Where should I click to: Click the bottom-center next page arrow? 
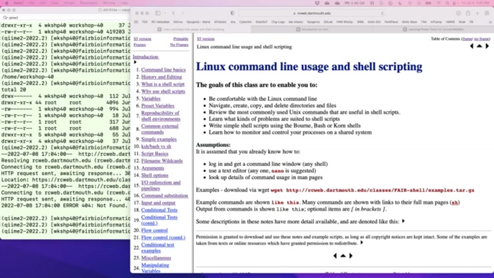click(x=351, y=255)
